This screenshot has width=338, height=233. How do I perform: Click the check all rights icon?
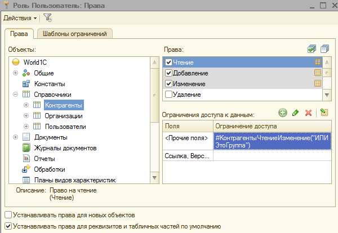pyautogui.click(x=312, y=49)
